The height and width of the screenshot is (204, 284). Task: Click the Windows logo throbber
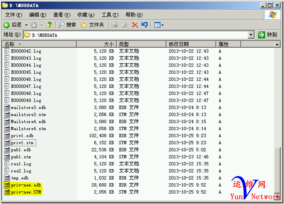coord(273,15)
